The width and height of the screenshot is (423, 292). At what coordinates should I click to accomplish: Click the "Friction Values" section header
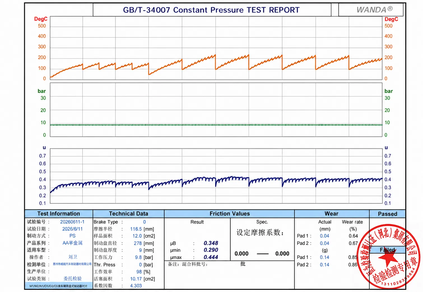click(x=230, y=214)
